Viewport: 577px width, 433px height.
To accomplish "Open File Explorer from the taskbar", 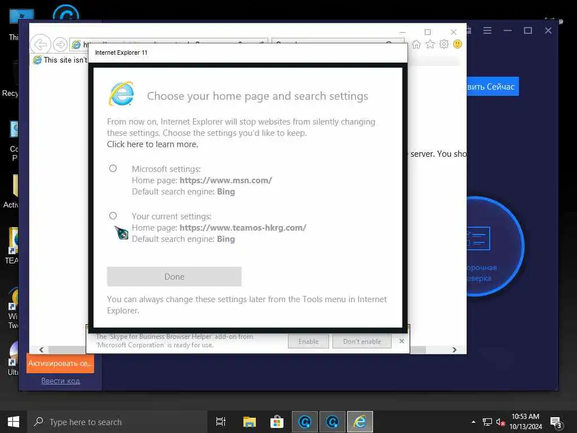I will (x=249, y=422).
